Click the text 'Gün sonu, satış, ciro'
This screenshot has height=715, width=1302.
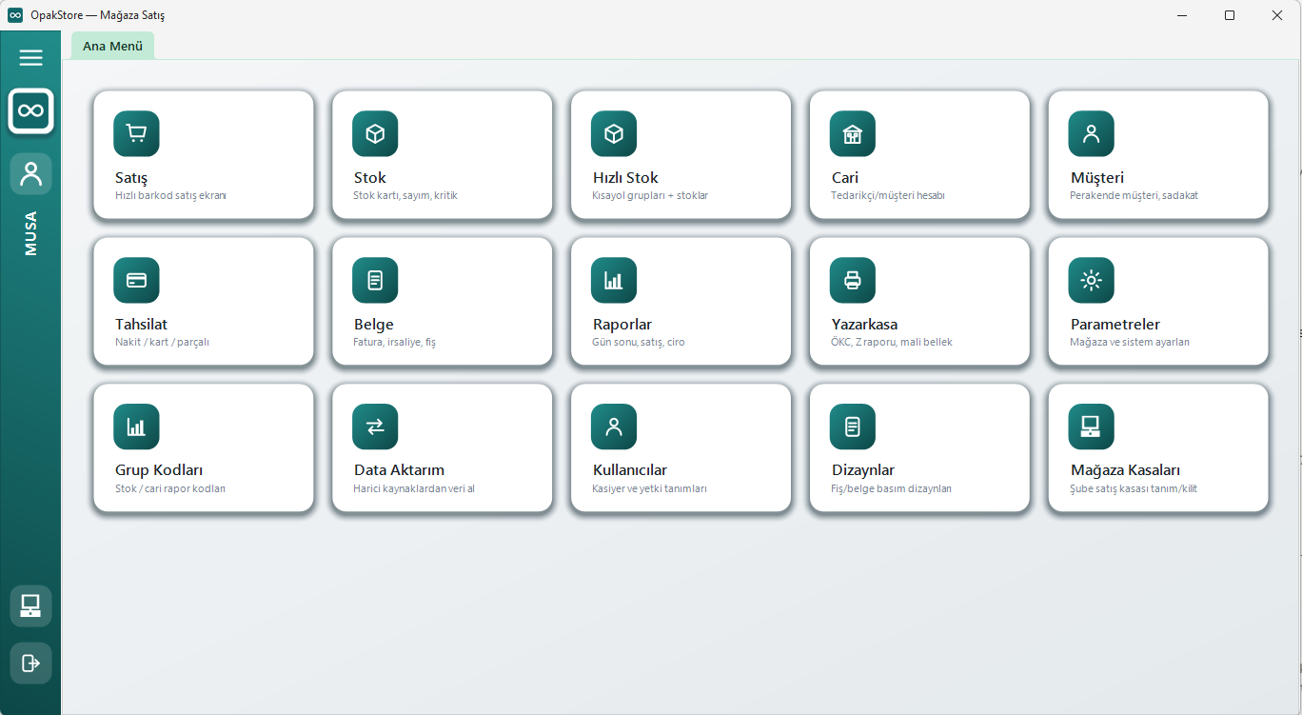coord(639,342)
